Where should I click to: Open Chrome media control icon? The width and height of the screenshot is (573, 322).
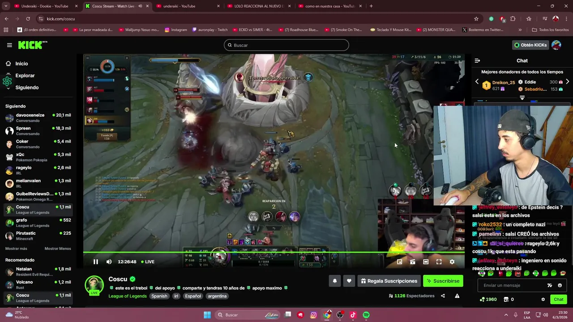pyautogui.click(x=545, y=19)
